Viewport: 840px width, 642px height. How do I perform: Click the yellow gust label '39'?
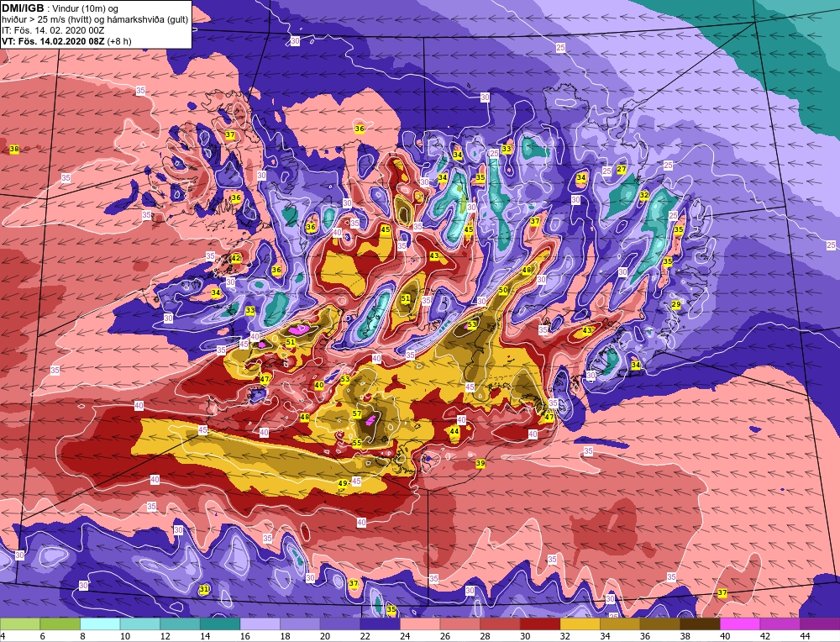(480, 463)
